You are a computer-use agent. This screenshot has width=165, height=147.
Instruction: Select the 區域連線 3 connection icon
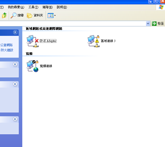(x=94, y=41)
